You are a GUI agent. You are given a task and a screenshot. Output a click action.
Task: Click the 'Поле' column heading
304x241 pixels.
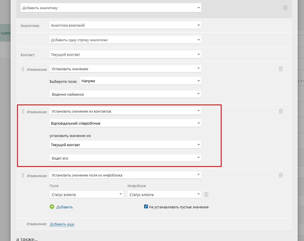click(x=54, y=186)
